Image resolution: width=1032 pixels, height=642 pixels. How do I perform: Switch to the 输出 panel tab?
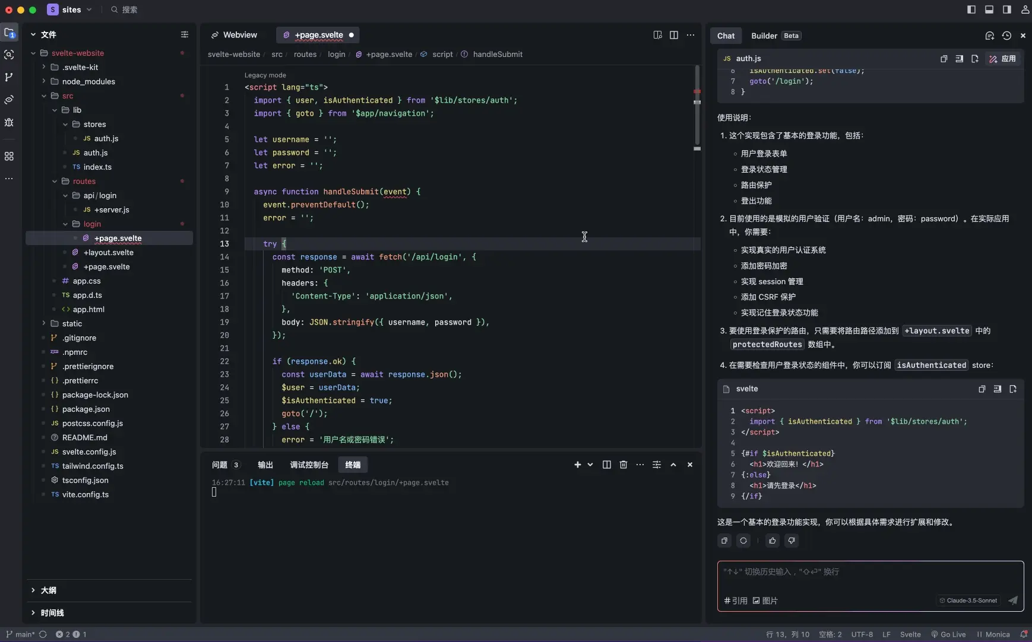pos(265,465)
